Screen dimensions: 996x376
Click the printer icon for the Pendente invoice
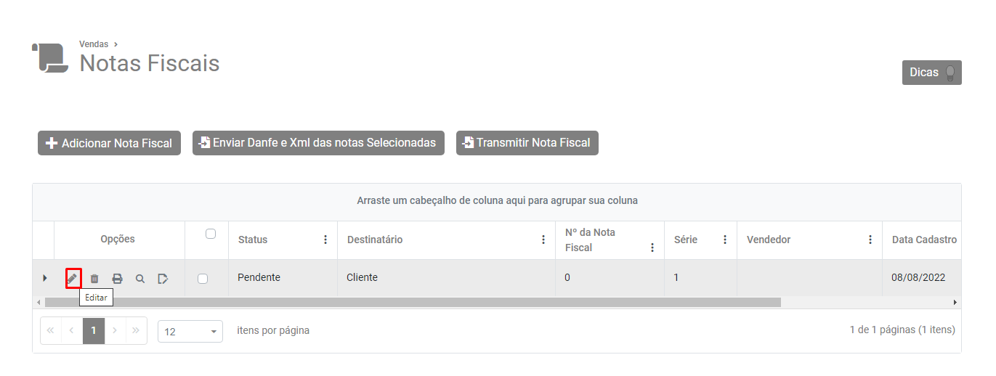click(117, 278)
